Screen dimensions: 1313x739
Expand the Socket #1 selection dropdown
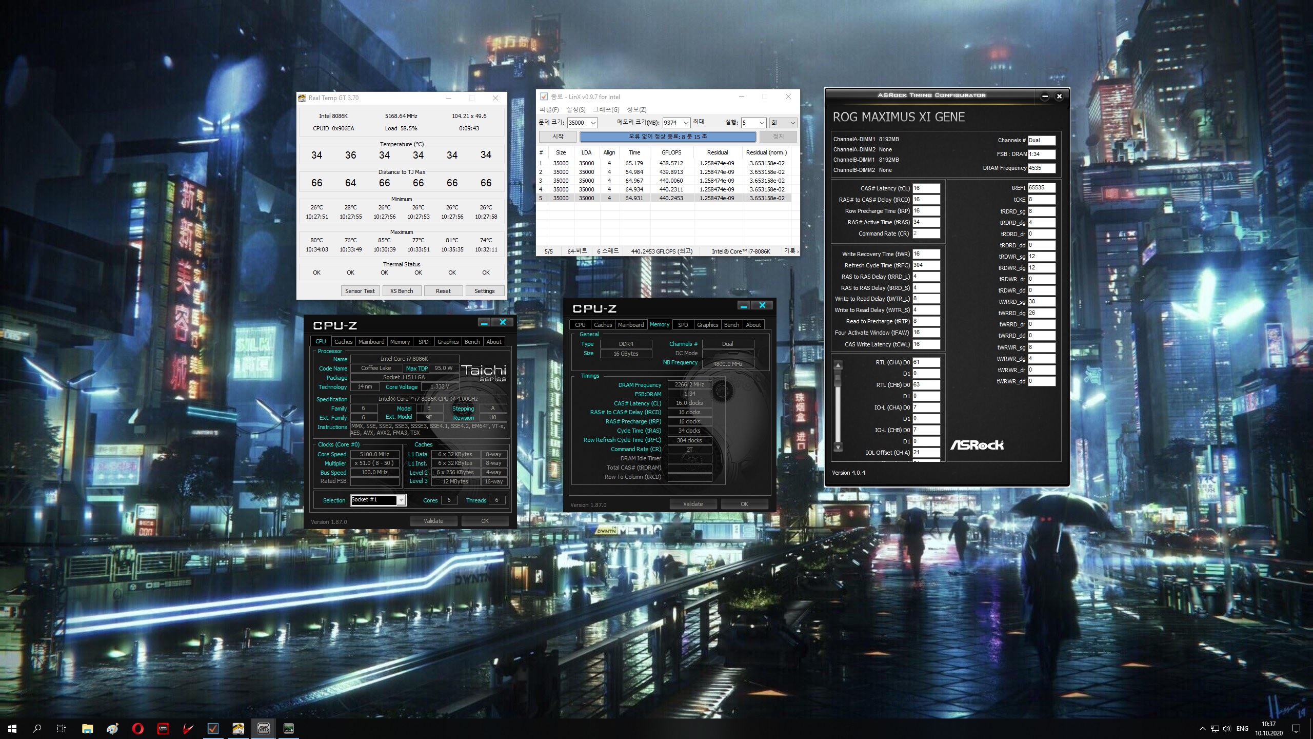401,500
